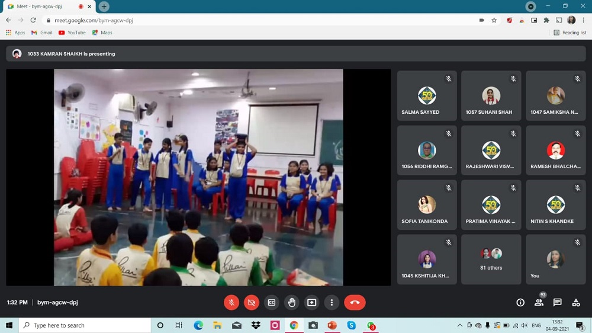
Task: Toggle closed captions button
Action: (x=272, y=302)
